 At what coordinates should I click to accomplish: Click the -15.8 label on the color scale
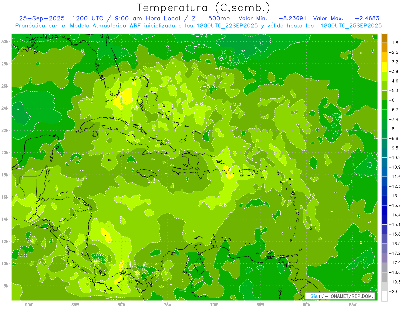pos(395,234)
